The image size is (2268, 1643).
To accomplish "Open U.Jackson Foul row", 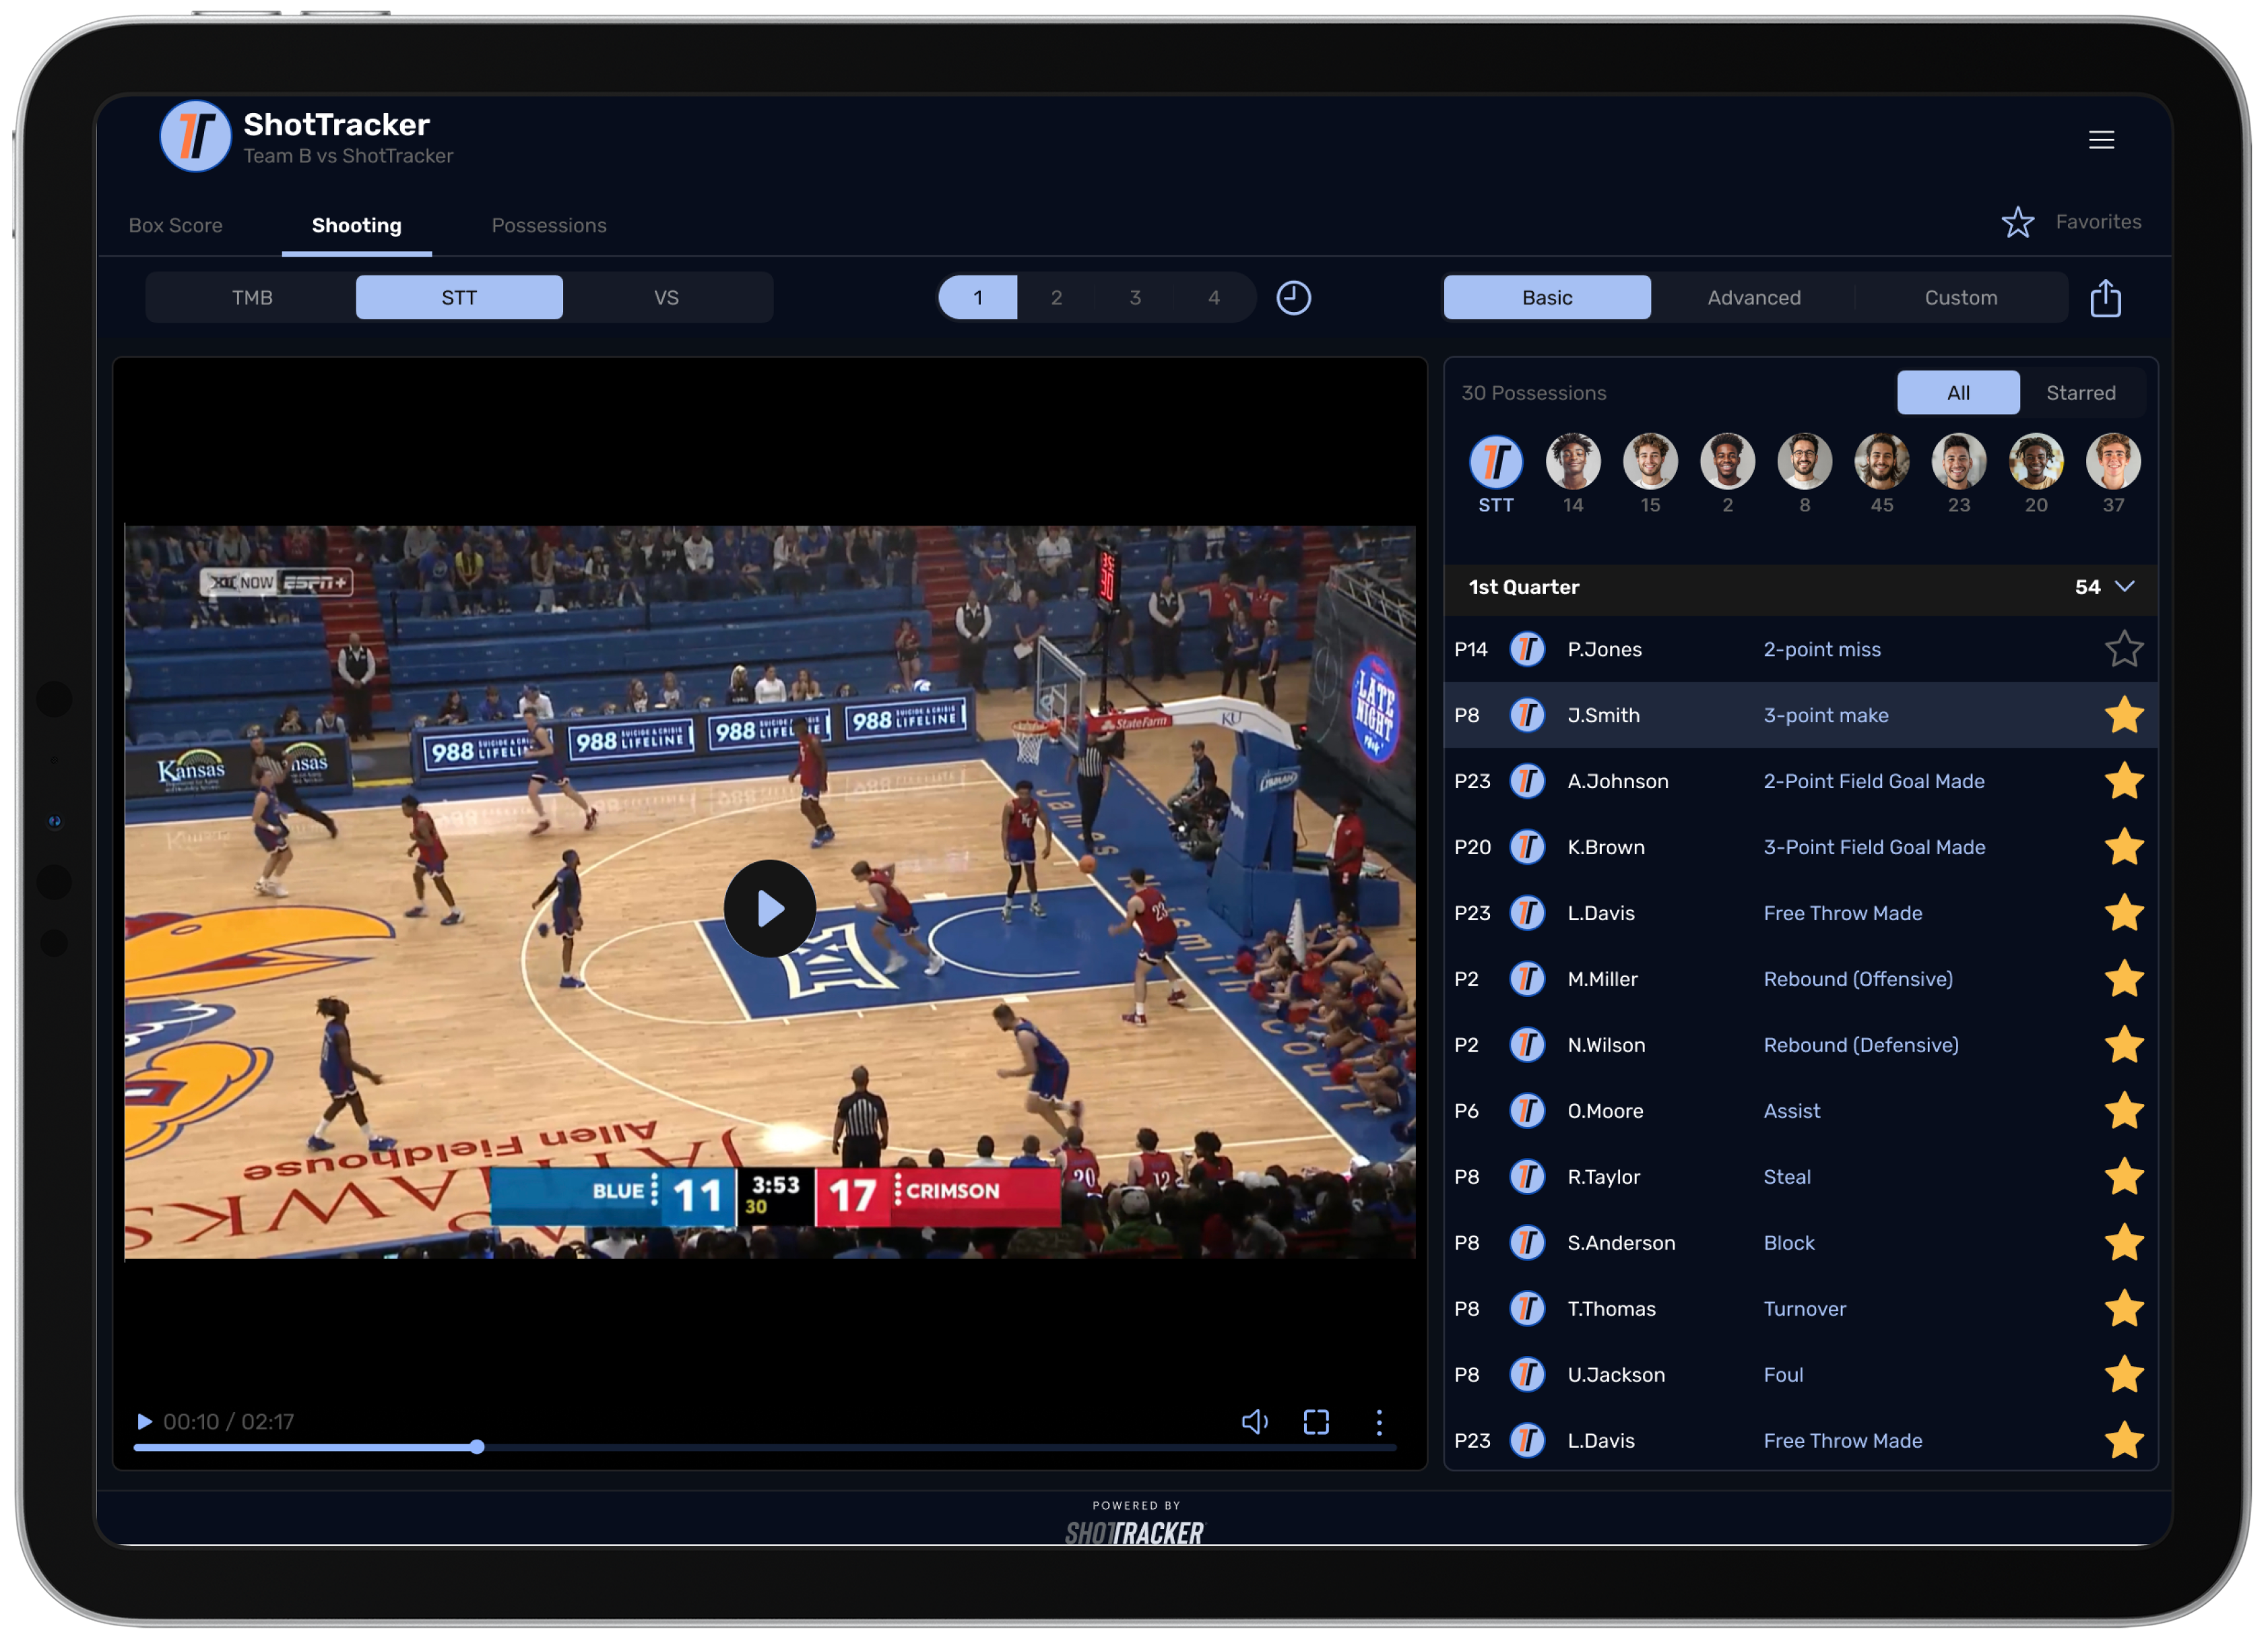I will [1800, 1374].
